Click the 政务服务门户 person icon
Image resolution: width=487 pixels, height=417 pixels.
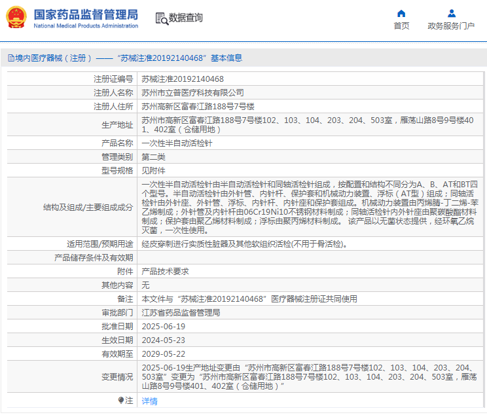point(451,13)
